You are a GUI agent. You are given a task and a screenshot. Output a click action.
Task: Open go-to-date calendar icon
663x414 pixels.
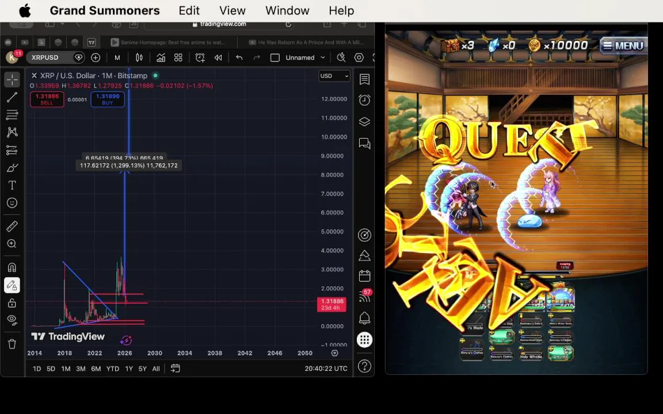[175, 369]
